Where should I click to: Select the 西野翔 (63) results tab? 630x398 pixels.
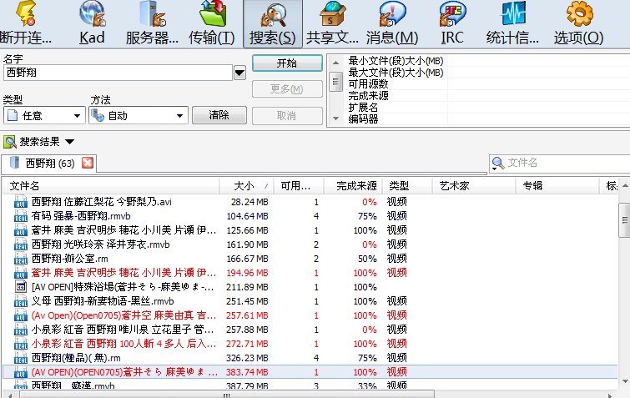(48, 163)
